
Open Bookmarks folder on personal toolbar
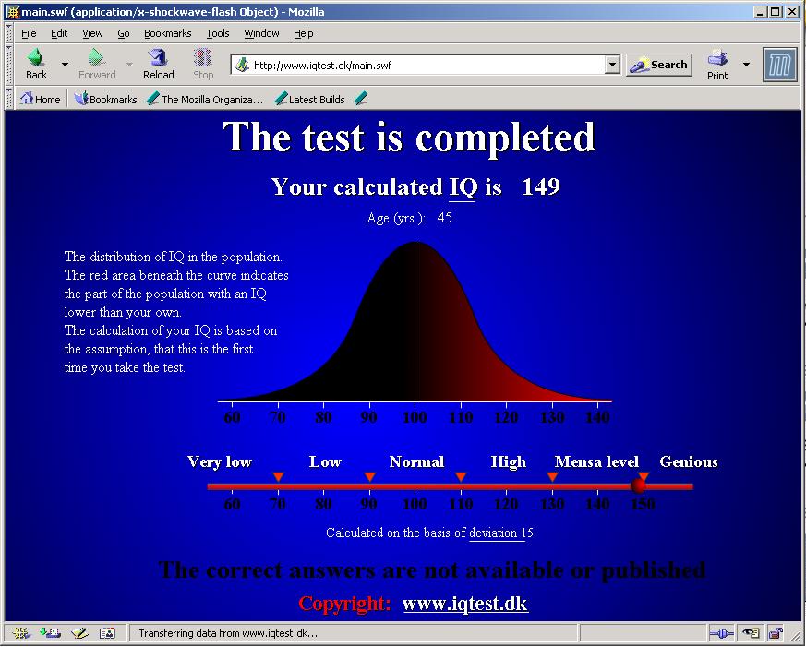[105, 99]
